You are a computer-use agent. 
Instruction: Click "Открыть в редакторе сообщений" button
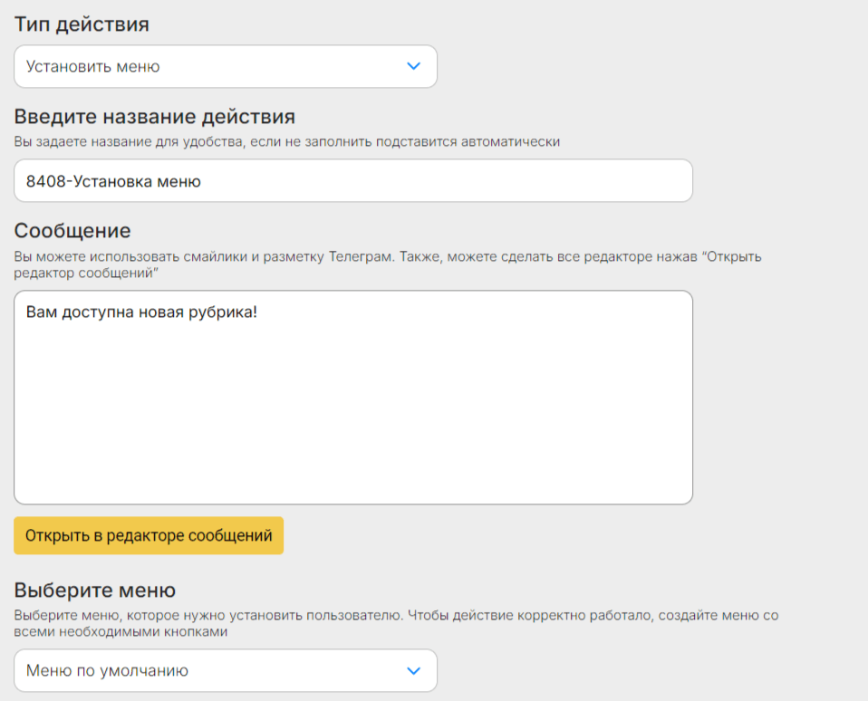[149, 535]
